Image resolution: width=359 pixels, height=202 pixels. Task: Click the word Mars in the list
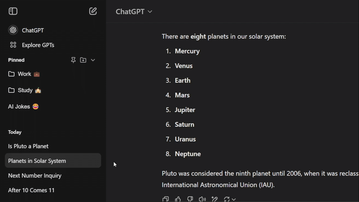[182, 95]
